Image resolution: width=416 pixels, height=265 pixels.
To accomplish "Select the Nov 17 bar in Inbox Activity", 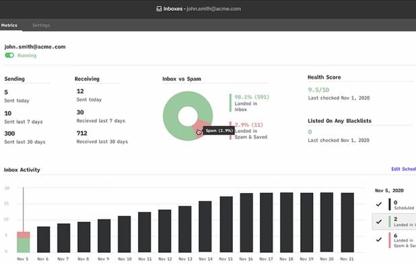I will click(x=267, y=223).
